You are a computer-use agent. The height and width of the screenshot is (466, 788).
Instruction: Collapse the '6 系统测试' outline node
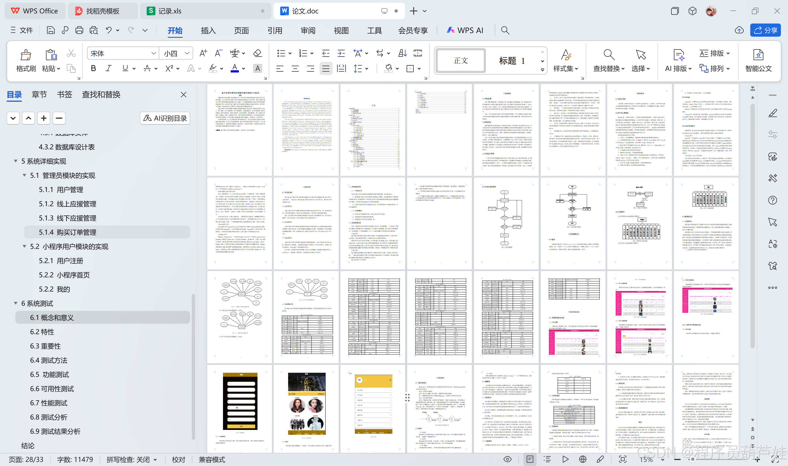point(16,303)
